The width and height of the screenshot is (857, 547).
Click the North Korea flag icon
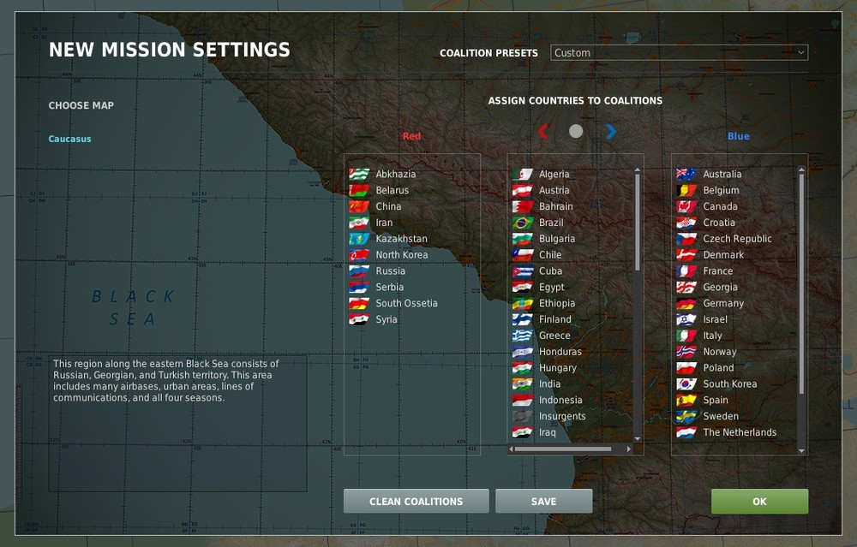click(359, 254)
